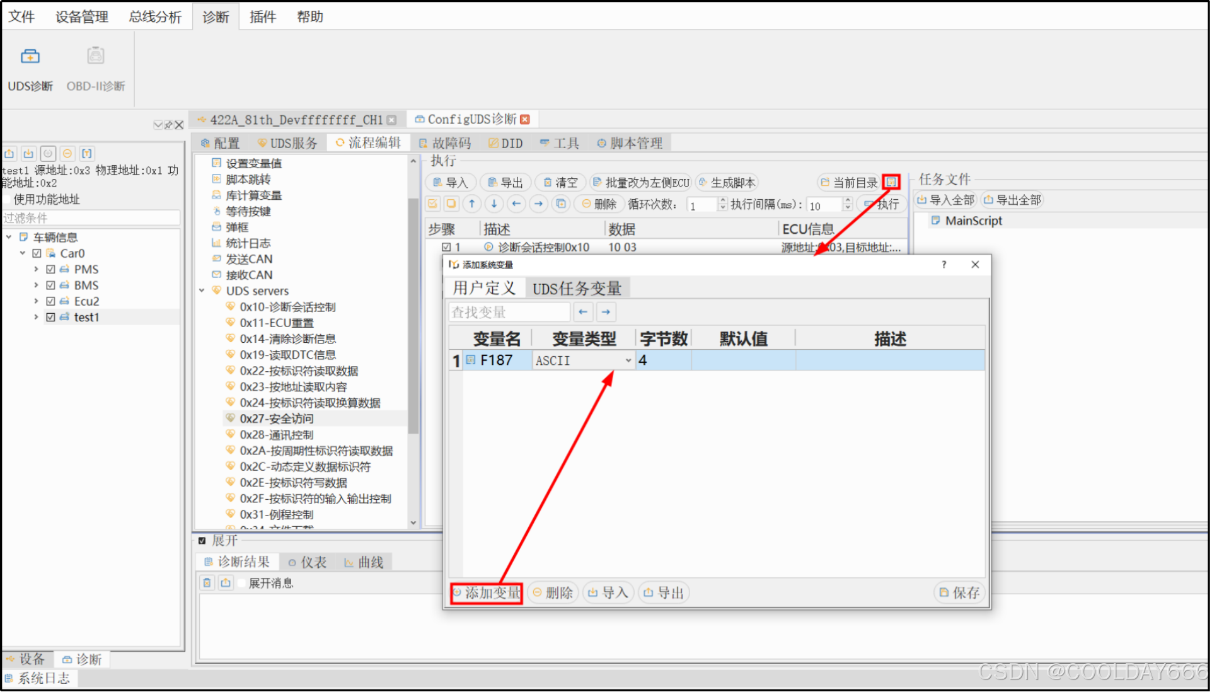The height and width of the screenshot is (692, 1212).
Task: Click the move step down arrow icon
Action: (494, 204)
